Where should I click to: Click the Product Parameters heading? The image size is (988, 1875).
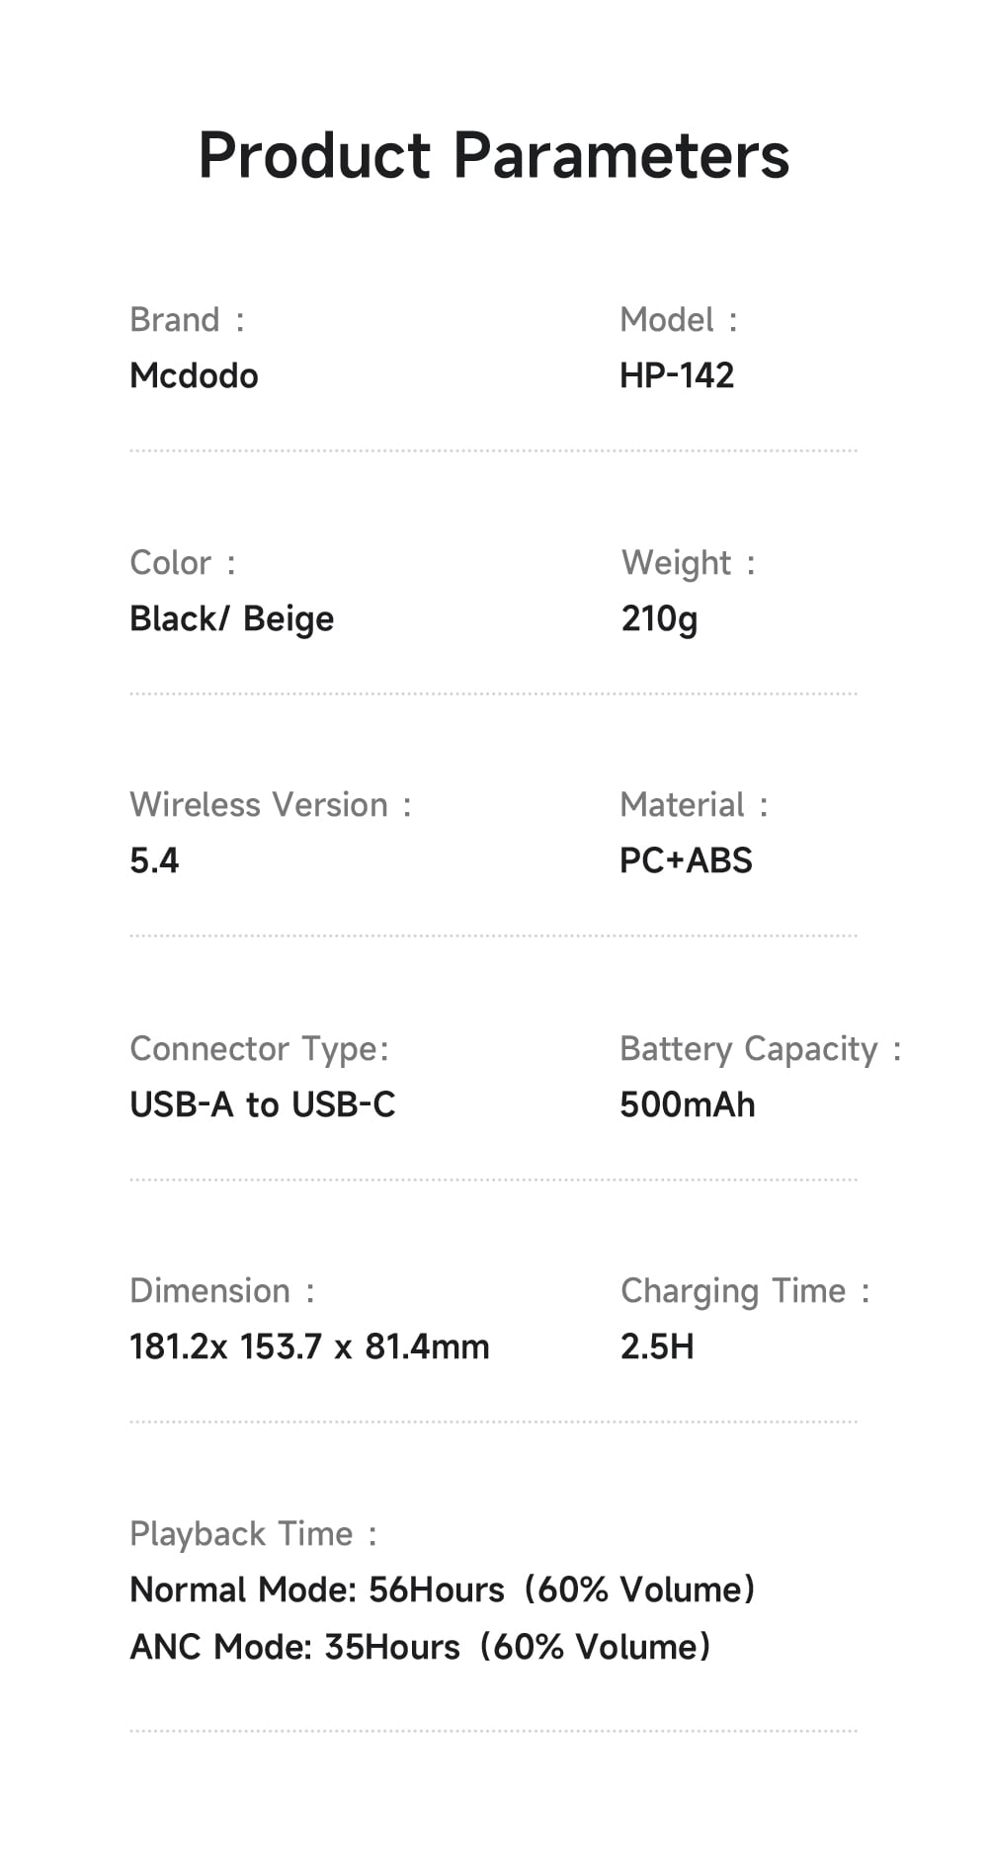tap(494, 156)
